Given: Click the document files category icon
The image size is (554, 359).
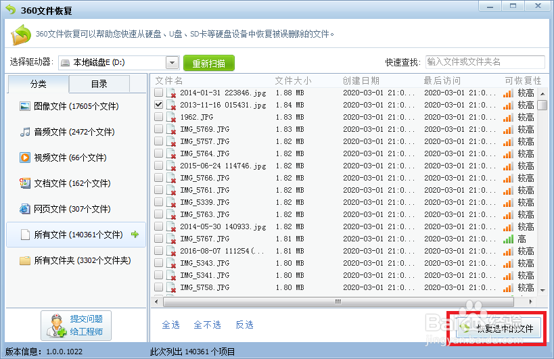Looking at the screenshot, I should (x=25, y=183).
